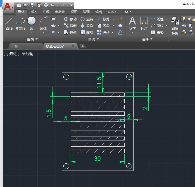The image size is (195, 187).
Task: Switch to the 插入 (Insert) ribbon tab
Action: pyautogui.click(x=34, y=12)
